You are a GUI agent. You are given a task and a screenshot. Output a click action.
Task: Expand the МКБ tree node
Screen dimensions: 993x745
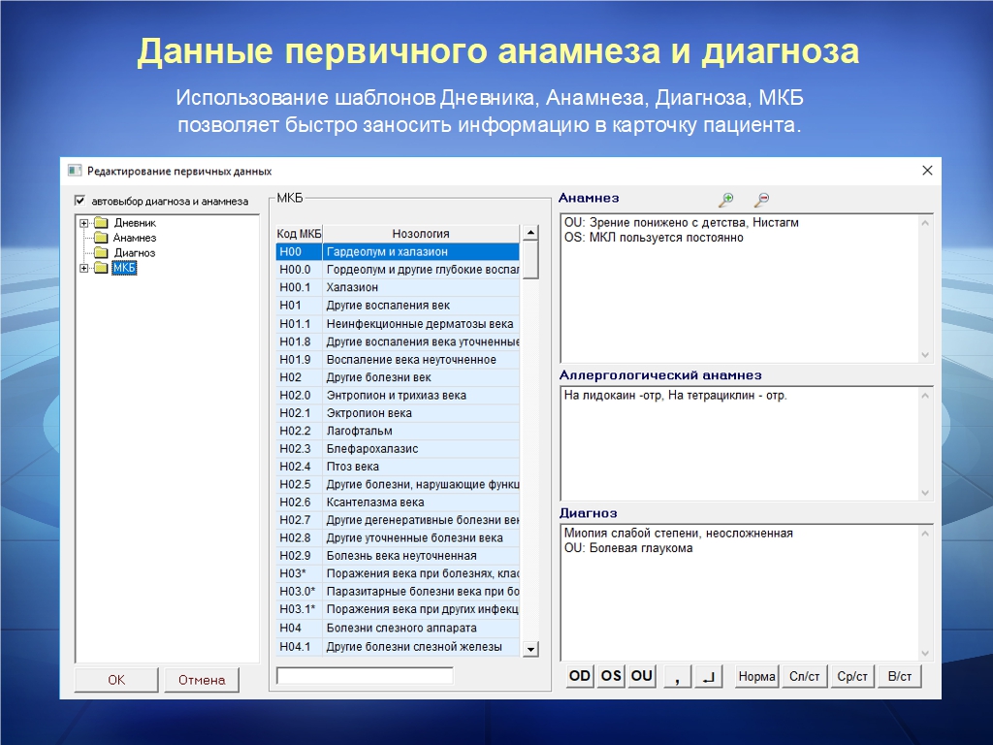point(84,269)
